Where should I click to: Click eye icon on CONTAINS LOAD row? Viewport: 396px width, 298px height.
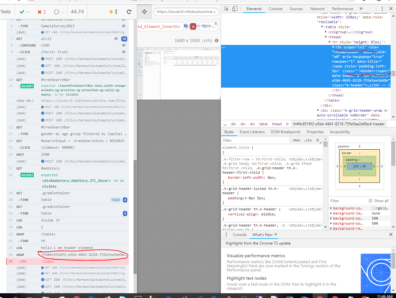[124, 45]
